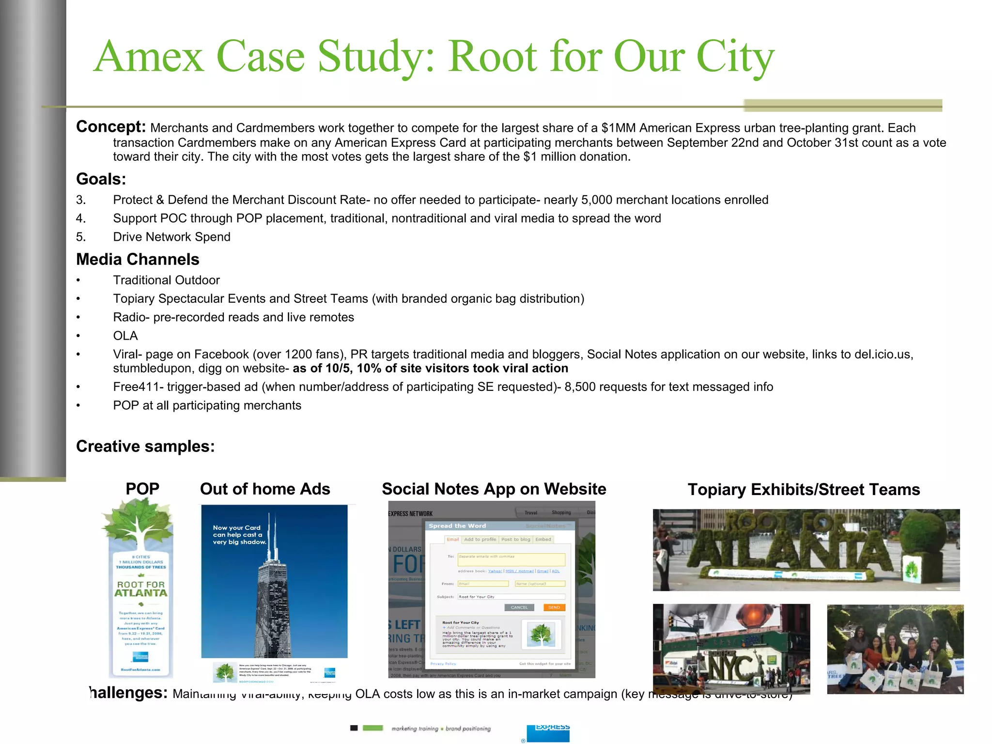Click the 'Media Channels' heading

tap(138, 260)
